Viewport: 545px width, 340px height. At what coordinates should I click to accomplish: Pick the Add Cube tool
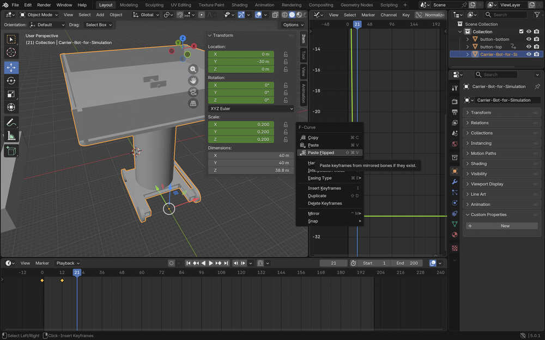coord(11,151)
